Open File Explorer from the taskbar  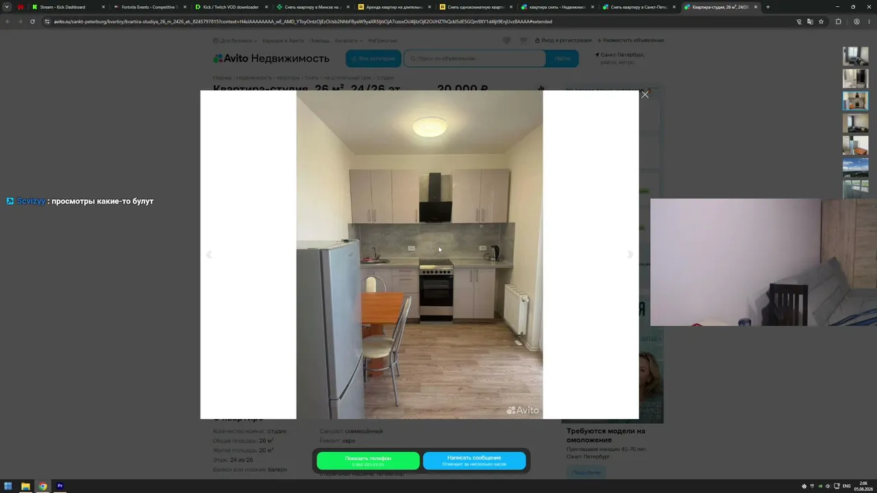(25, 486)
